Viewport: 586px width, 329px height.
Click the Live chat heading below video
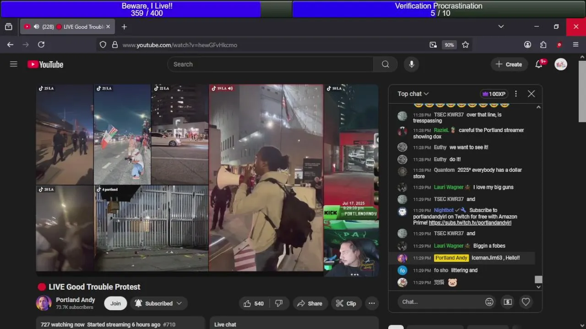click(x=225, y=324)
